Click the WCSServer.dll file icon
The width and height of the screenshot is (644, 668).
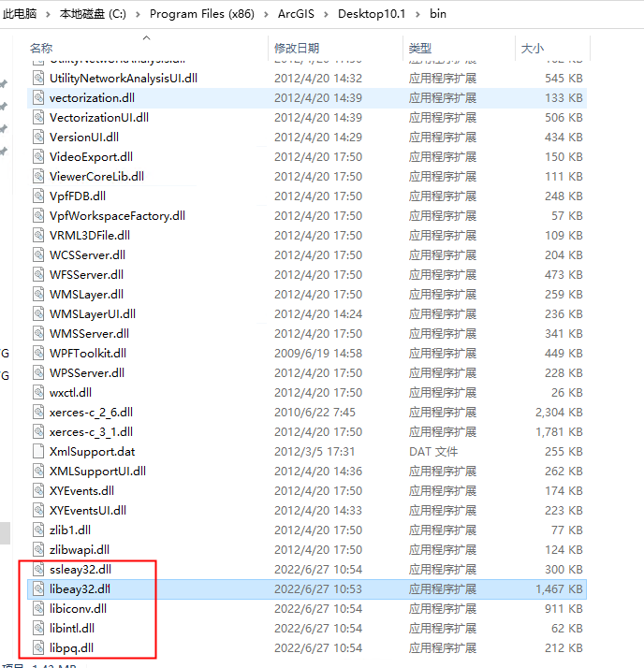pos(38,254)
